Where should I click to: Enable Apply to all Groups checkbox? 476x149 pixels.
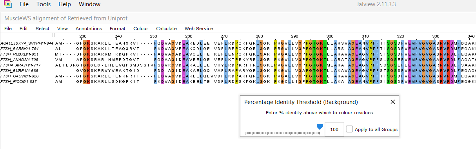click(x=349, y=129)
